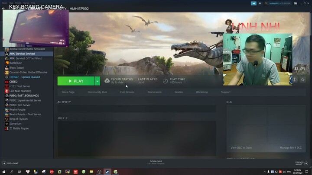The height and width of the screenshot is (175, 312).
Task: Open the Find Groups tab
Action: pos(127,92)
